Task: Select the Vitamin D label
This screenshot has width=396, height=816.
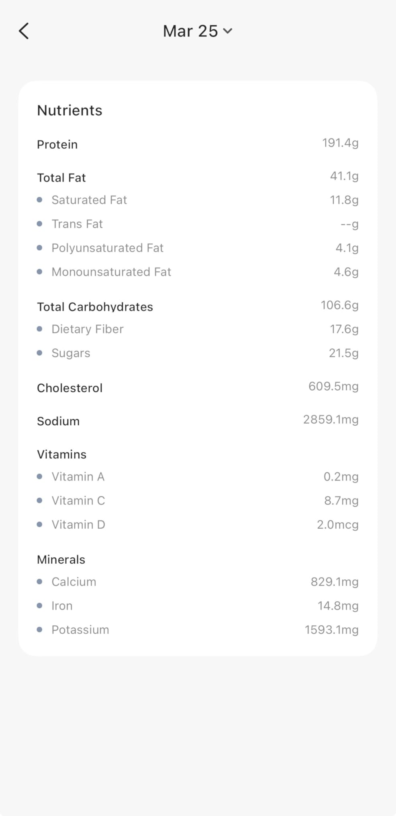Action: point(78,525)
